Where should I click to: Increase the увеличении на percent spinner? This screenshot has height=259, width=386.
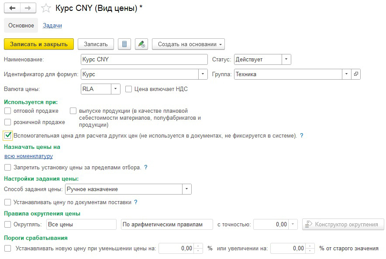pos(310,246)
